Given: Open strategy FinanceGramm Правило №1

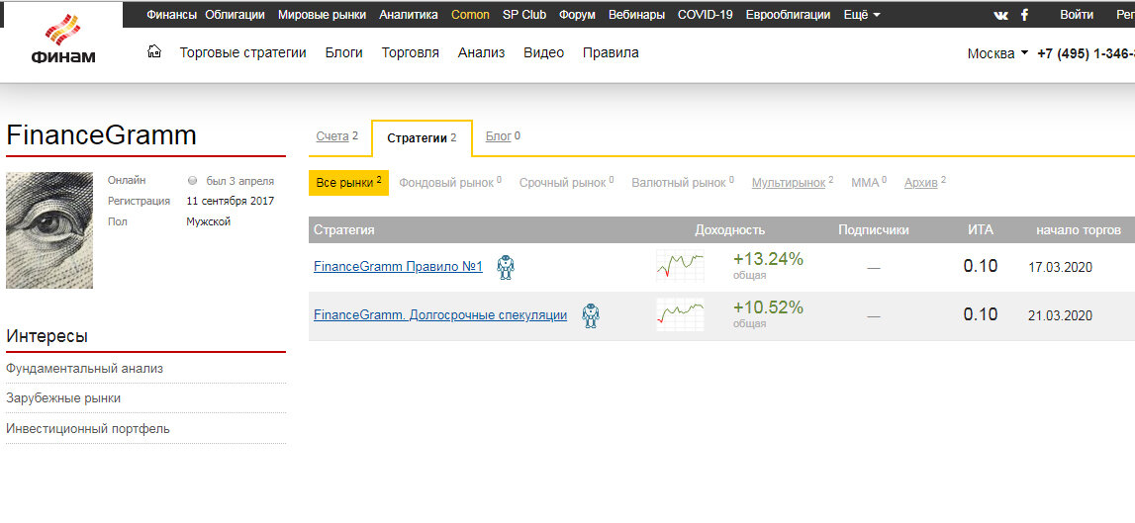Looking at the screenshot, I should click(x=398, y=267).
